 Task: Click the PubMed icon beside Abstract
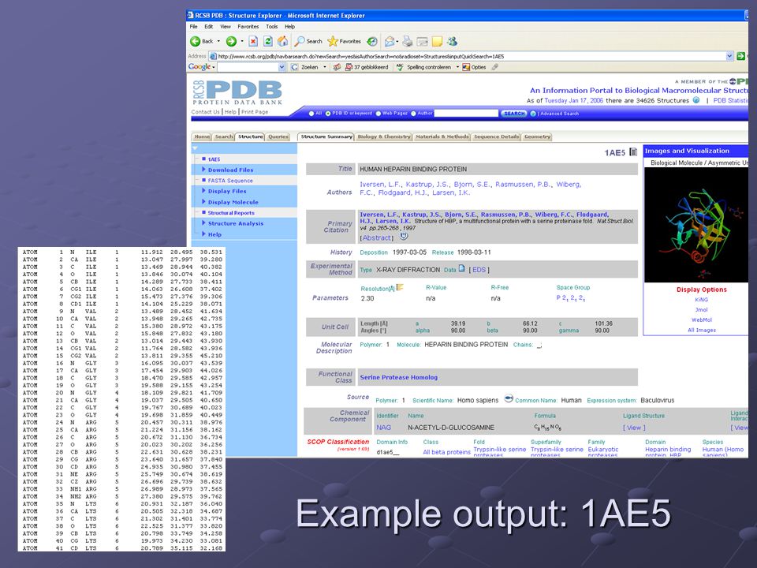click(x=404, y=237)
